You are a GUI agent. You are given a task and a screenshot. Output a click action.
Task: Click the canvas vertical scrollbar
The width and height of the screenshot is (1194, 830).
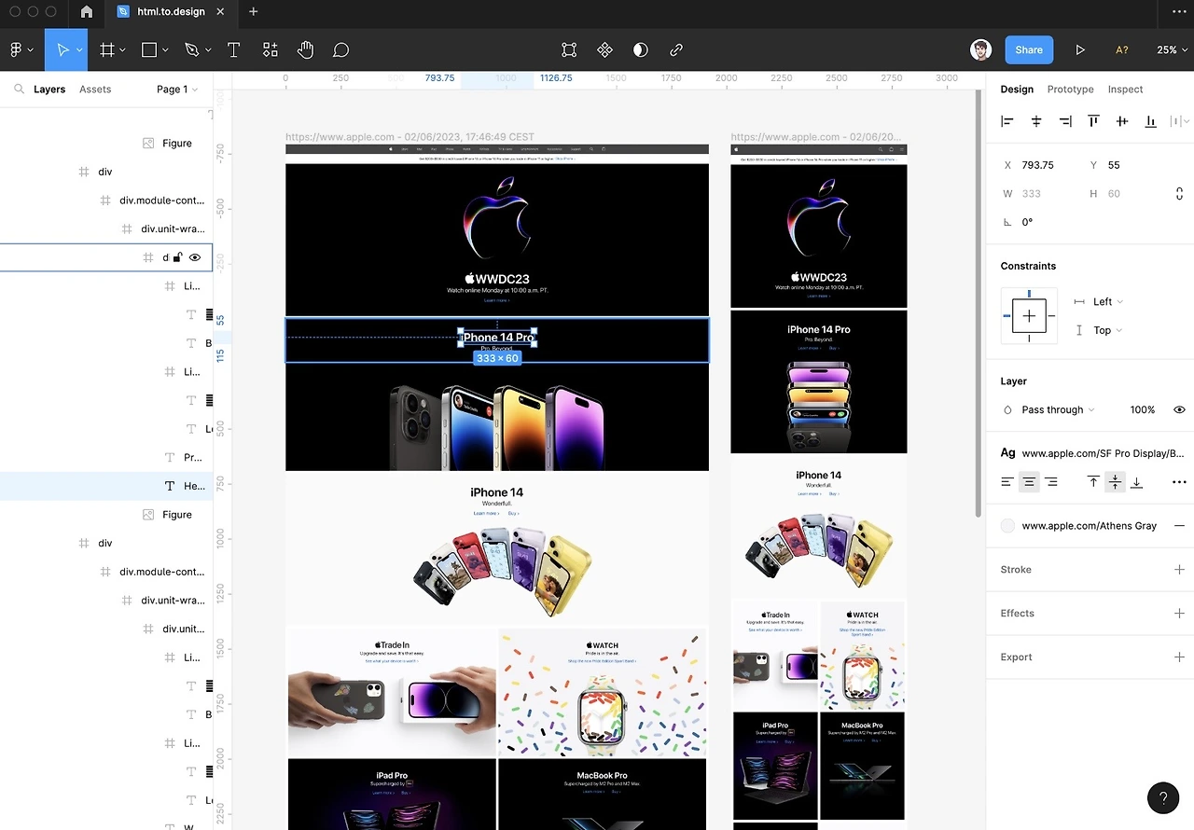(979, 305)
